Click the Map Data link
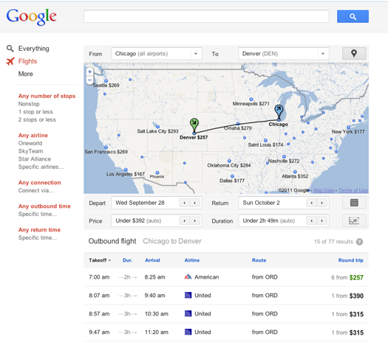Viewport: 388px width, 345px height. coord(324,190)
